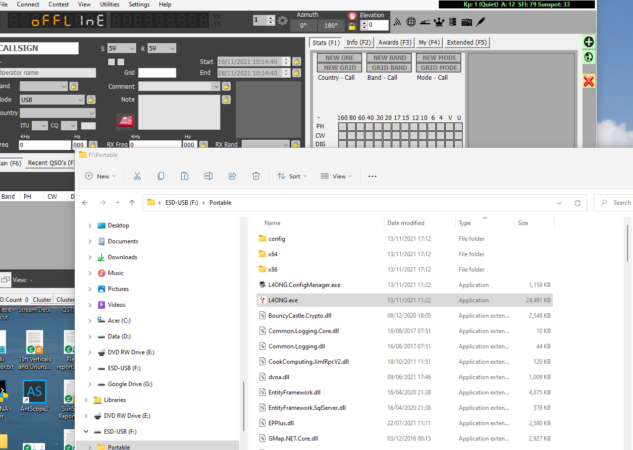633x450 pixels.
Task: Toggle the lock beside the Comment field
Action: [226, 86]
